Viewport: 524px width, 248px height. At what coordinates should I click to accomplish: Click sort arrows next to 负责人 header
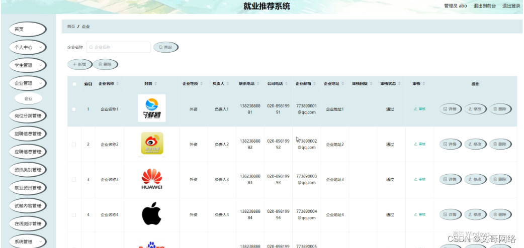[x=228, y=84]
